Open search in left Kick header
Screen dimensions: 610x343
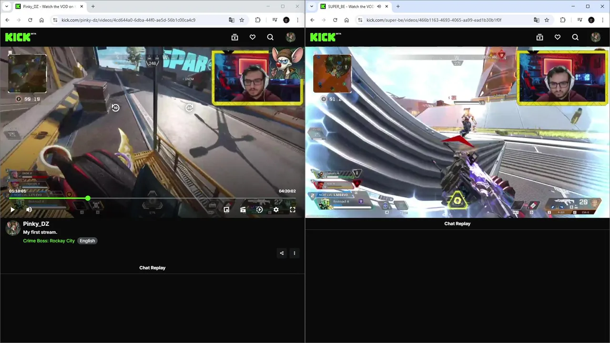(270, 37)
